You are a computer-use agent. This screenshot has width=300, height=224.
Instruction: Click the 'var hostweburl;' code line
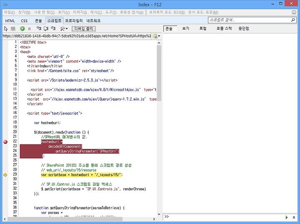click(47, 123)
